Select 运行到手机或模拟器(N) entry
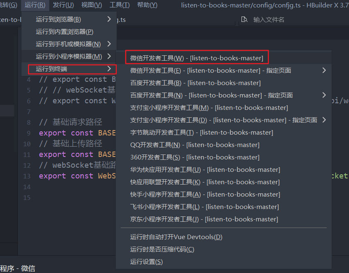This screenshot has height=273, width=349. coord(69,44)
